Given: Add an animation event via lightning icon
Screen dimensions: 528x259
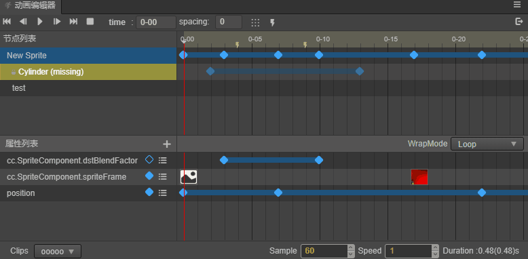Looking at the screenshot, I should click(272, 22).
